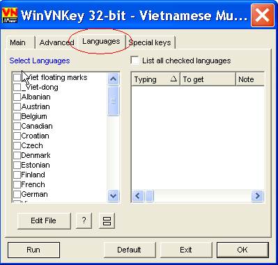Tick the French language checkbox
Screen dimensions: 278x265
(17, 184)
